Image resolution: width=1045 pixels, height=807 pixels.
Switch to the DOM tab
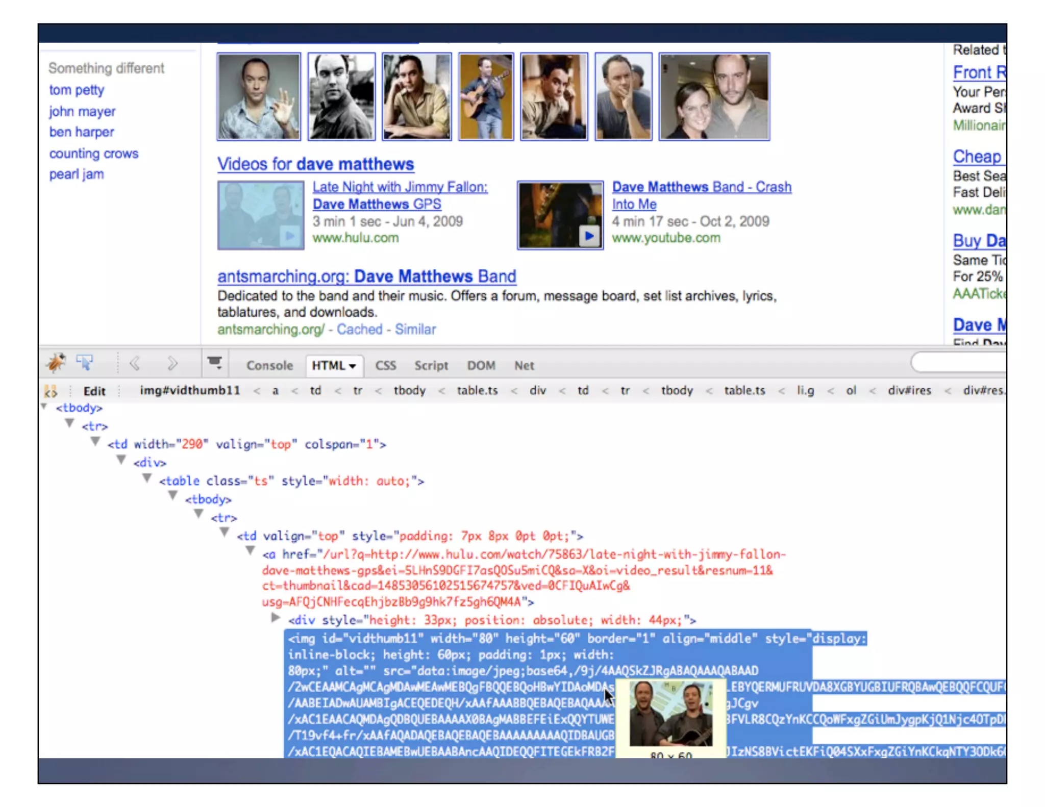click(x=481, y=365)
